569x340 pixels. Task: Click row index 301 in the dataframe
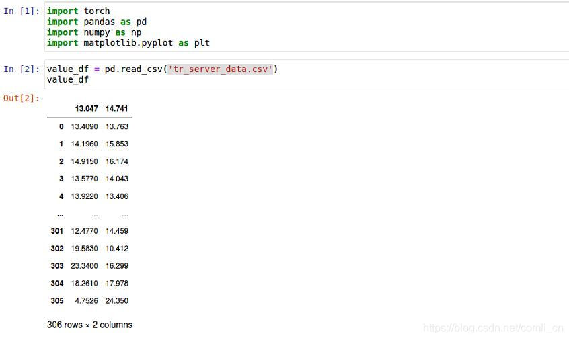pyautogui.click(x=57, y=231)
